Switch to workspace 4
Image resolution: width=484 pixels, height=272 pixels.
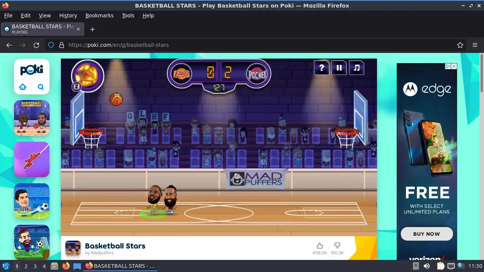(44, 266)
